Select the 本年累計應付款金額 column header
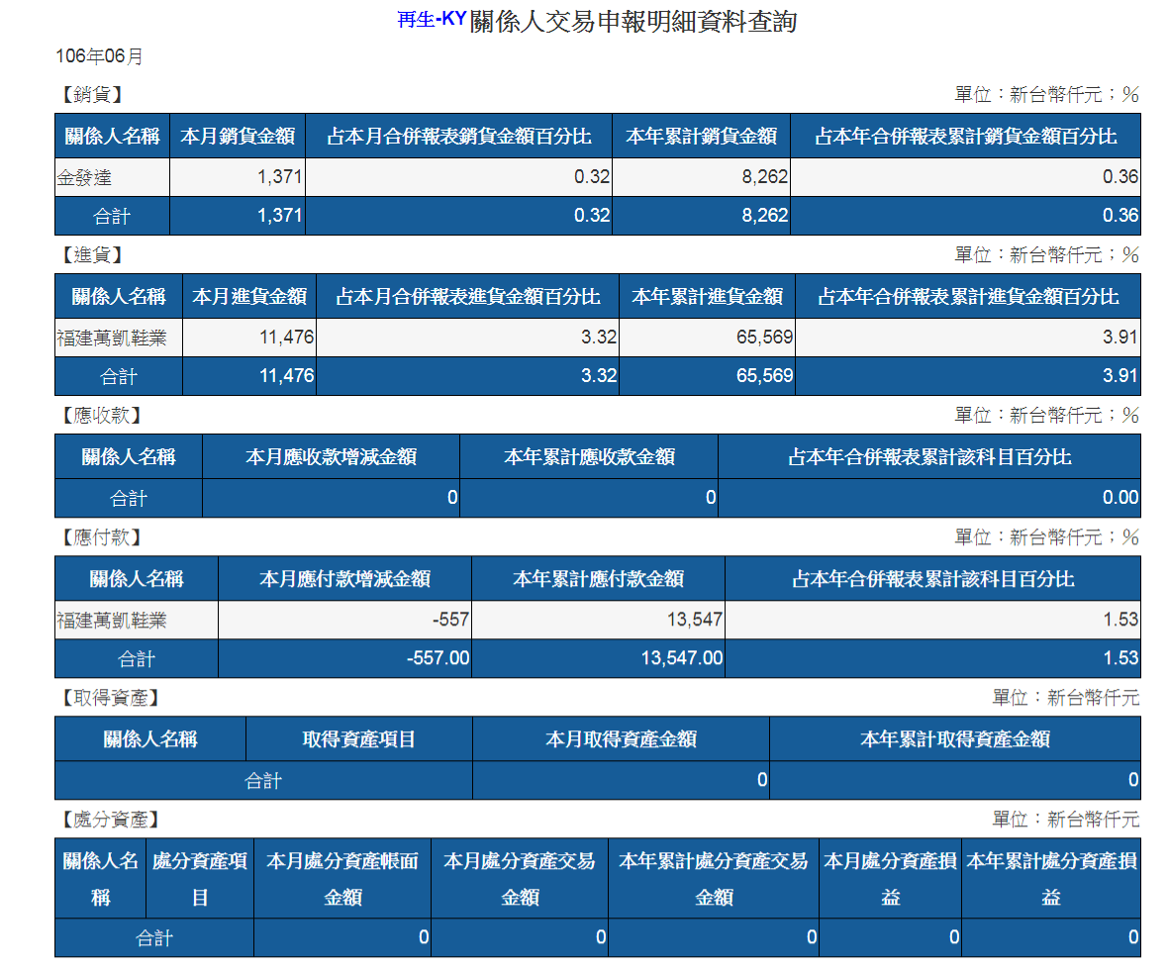This screenshot has height=970, width=1168. point(598,579)
